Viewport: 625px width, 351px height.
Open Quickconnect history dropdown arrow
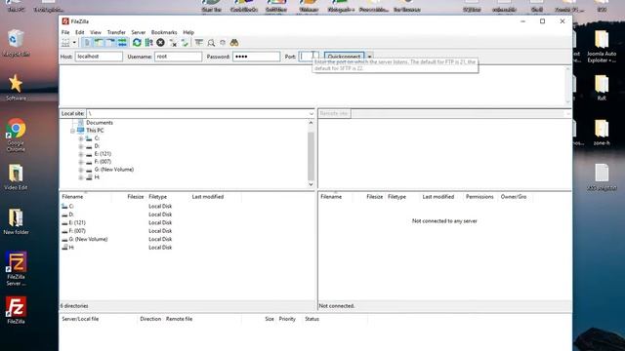[x=369, y=57]
